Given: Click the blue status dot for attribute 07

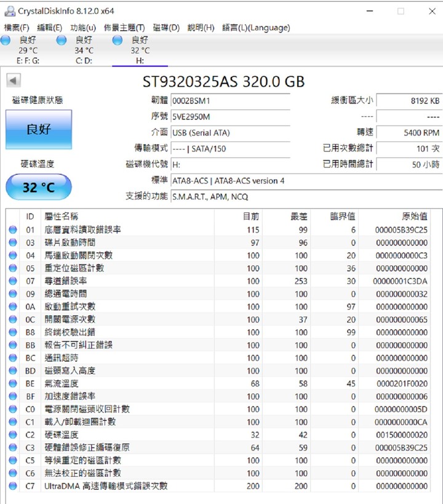Looking at the screenshot, I should click(13, 281).
